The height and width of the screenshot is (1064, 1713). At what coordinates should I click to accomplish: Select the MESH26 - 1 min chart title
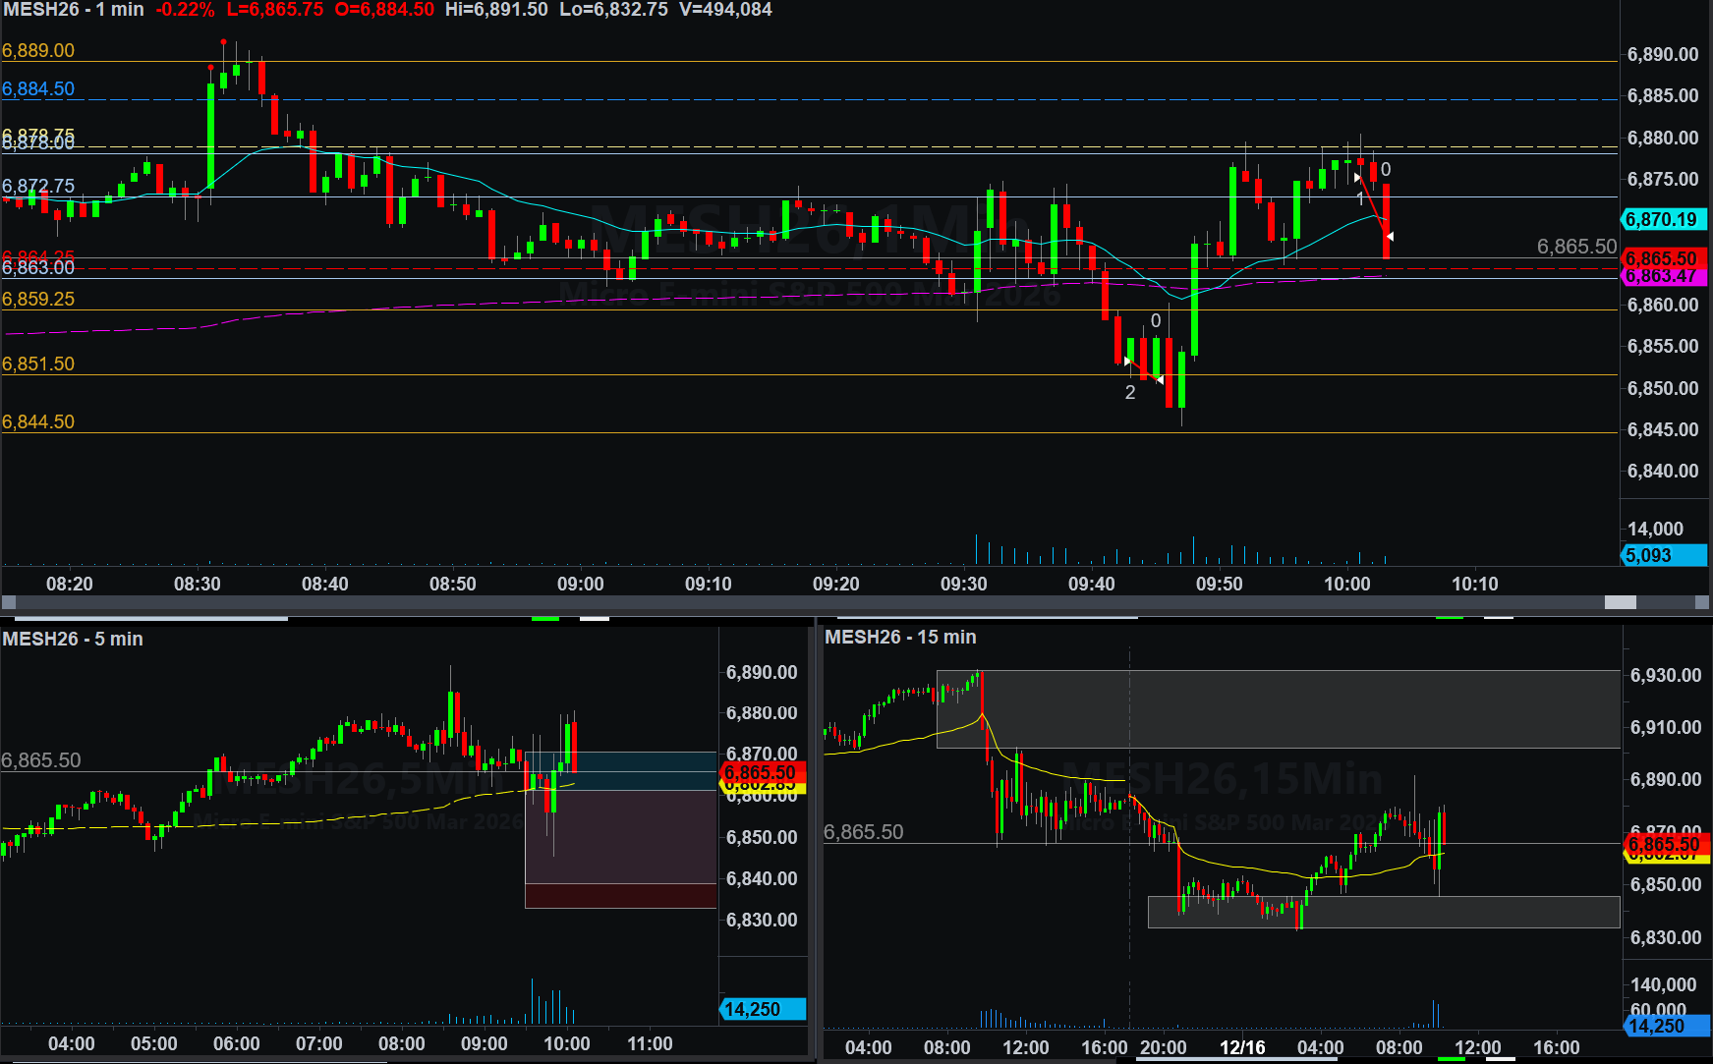74,10
